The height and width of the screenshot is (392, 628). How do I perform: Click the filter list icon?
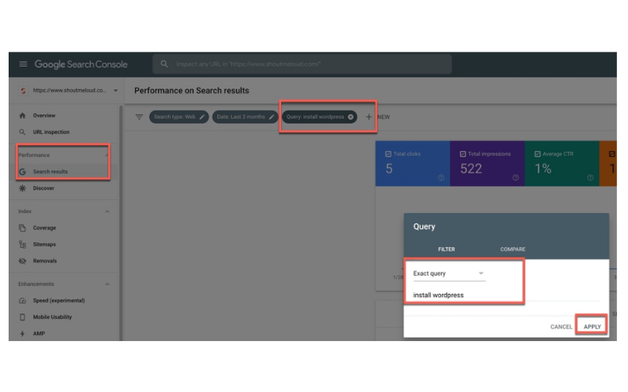tap(139, 117)
